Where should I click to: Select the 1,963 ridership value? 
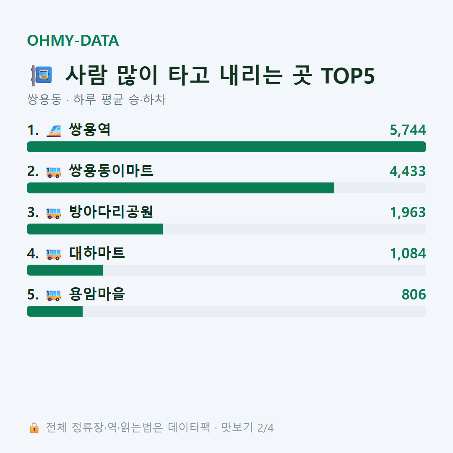(408, 212)
